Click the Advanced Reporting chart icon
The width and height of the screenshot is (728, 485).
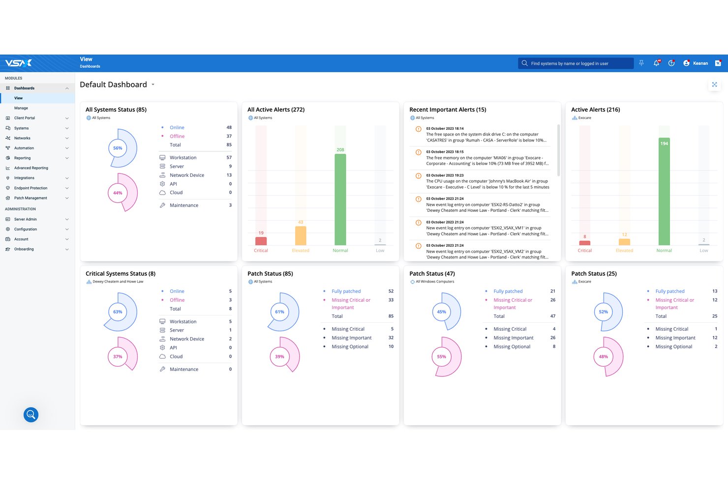8,168
